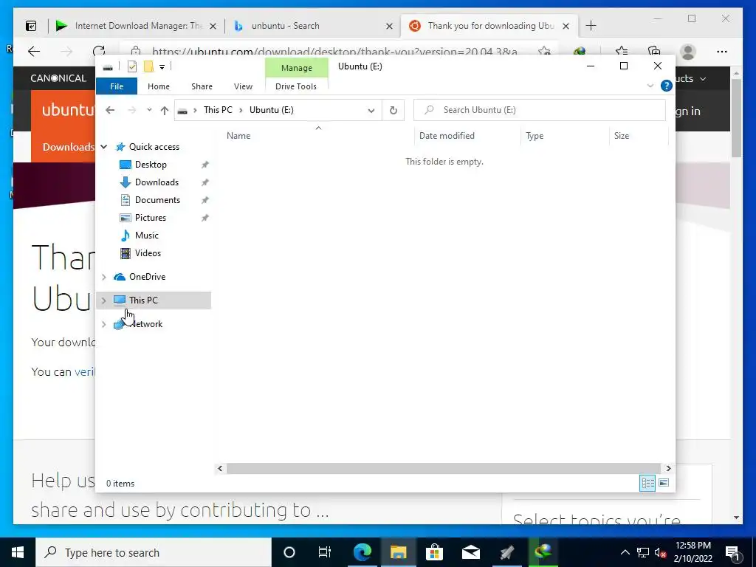Screen dimensions: 756x567
Task: Click the horizontal scrollbar in file list
Action: point(443,468)
